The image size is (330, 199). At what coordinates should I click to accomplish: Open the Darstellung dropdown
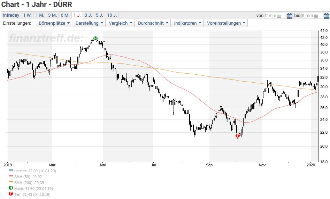[x=89, y=23]
